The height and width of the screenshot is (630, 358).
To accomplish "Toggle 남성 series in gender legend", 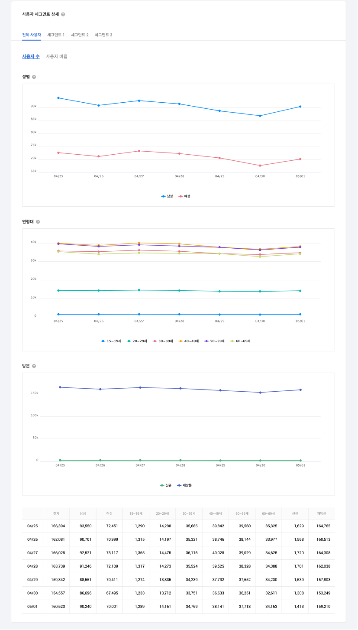I will pyautogui.click(x=167, y=196).
